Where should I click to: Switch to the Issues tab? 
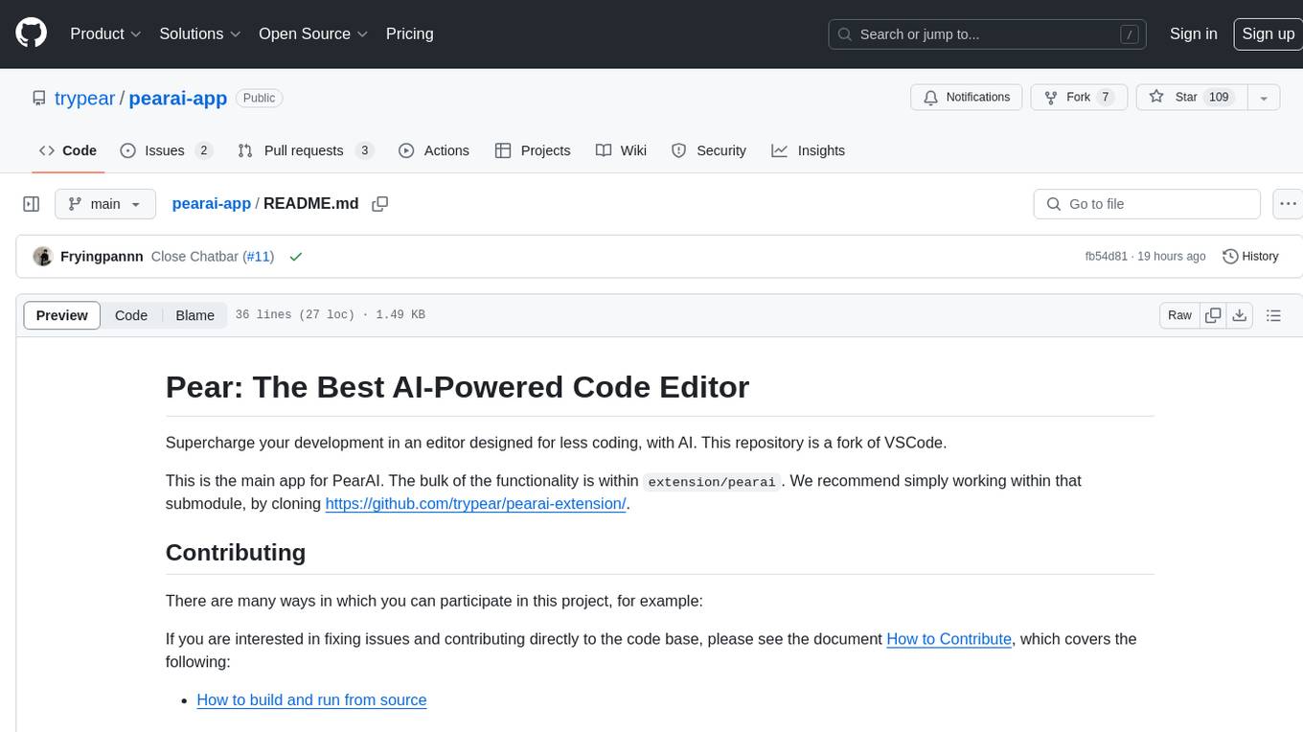pos(166,150)
